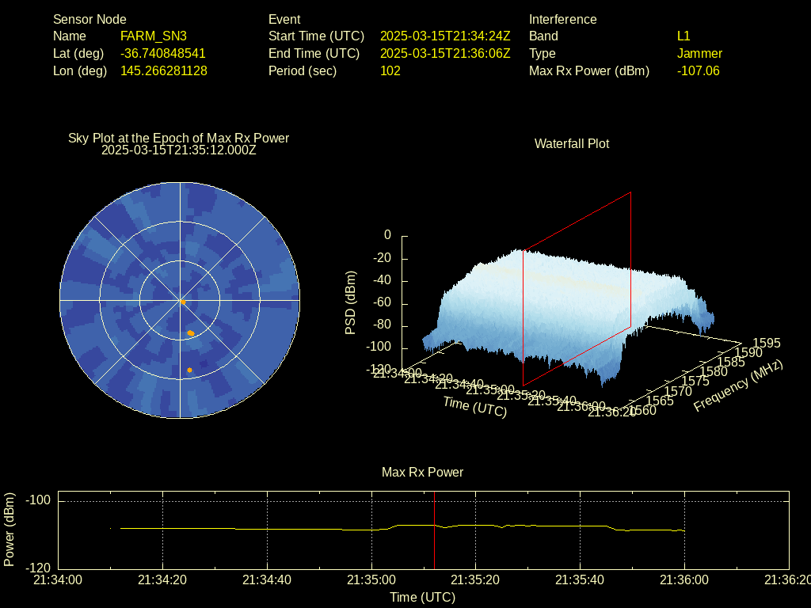Click the Waterfall Plot title
Screen dimensions: 811x608
(x=572, y=143)
